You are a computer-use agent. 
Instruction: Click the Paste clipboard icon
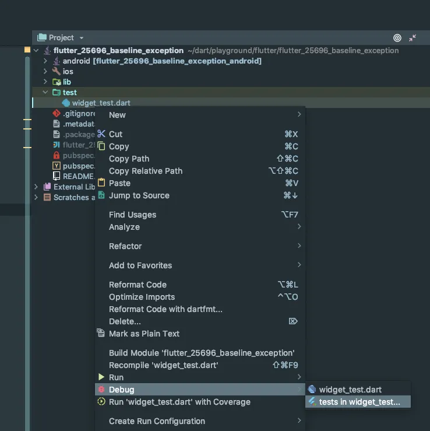pos(101,182)
